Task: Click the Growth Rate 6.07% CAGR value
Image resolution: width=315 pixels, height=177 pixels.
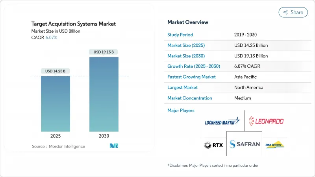Action: point(249,66)
